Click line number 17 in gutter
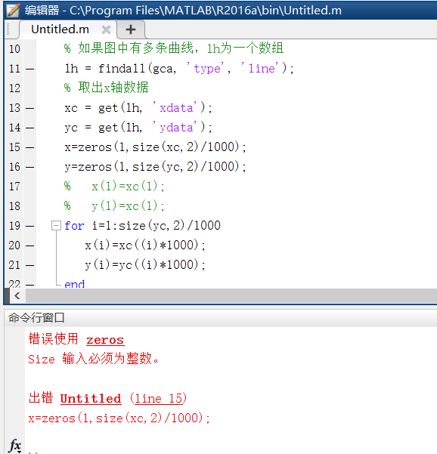The height and width of the screenshot is (454, 437). 14,186
